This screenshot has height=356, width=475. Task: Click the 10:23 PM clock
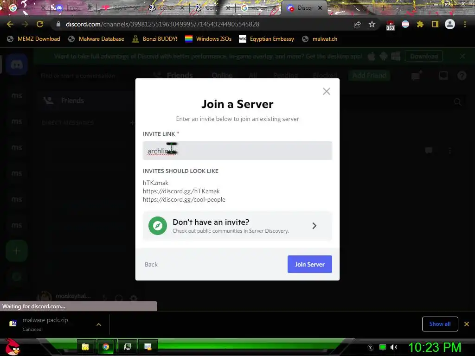435,347
